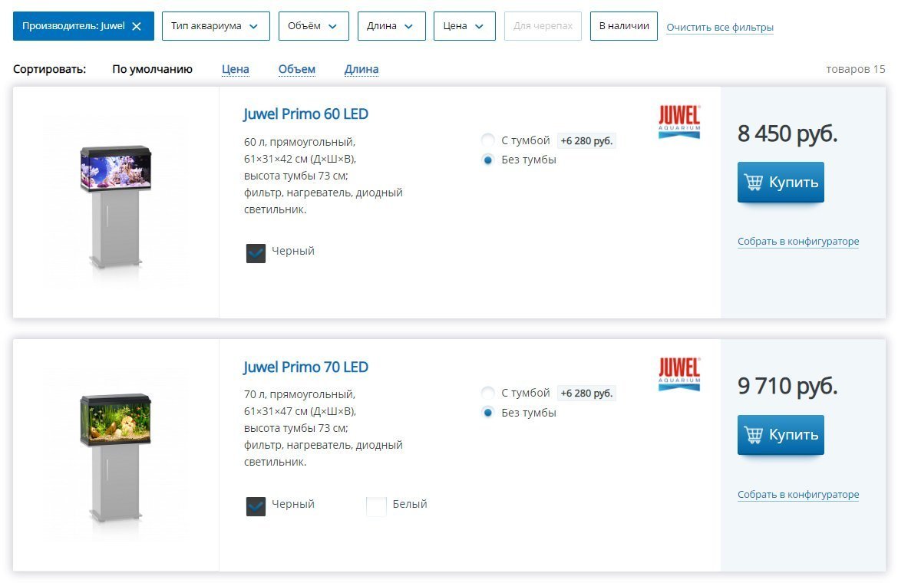
Task: Open the 'Цена' filter dropdown
Action: click(464, 26)
